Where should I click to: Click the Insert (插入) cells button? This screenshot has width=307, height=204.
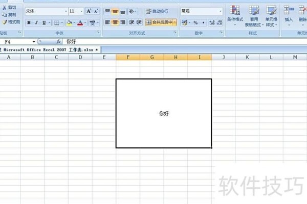click(289, 16)
